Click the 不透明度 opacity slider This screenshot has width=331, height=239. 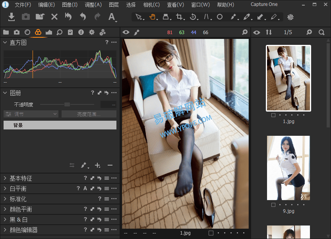67,104
